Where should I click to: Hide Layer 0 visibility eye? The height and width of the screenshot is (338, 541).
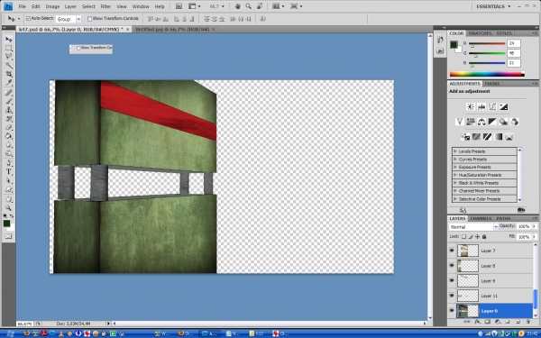coord(452,311)
